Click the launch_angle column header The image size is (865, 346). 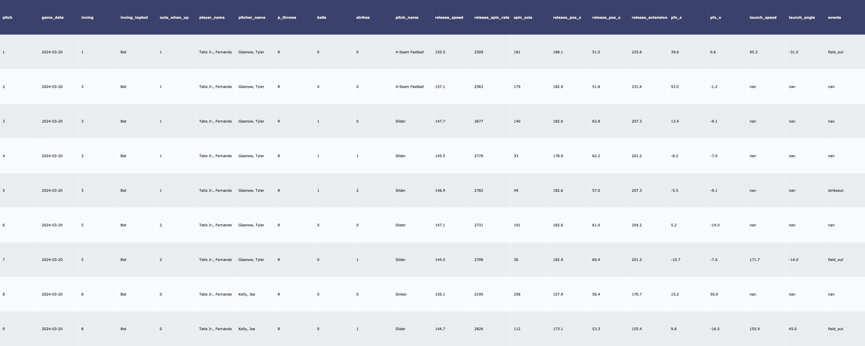click(x=802, y=18)
